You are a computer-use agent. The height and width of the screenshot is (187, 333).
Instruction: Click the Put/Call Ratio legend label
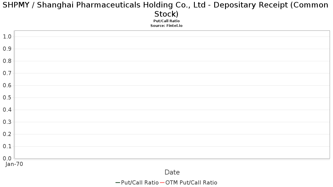[x=140, y=183]
